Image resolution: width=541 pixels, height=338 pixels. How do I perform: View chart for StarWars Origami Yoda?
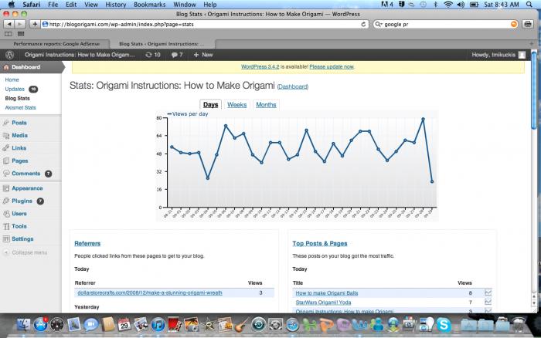point(488,302)
